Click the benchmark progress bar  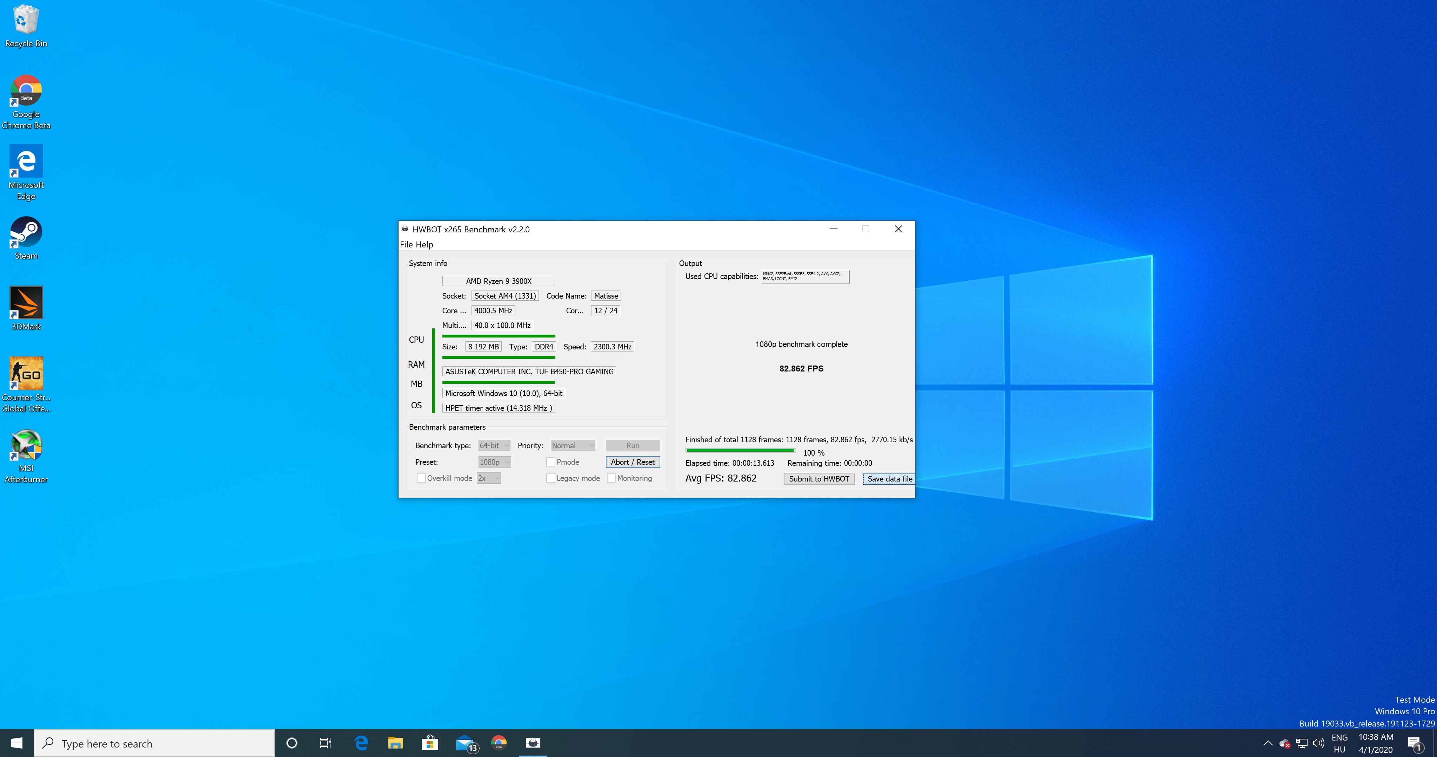[740, 450]
